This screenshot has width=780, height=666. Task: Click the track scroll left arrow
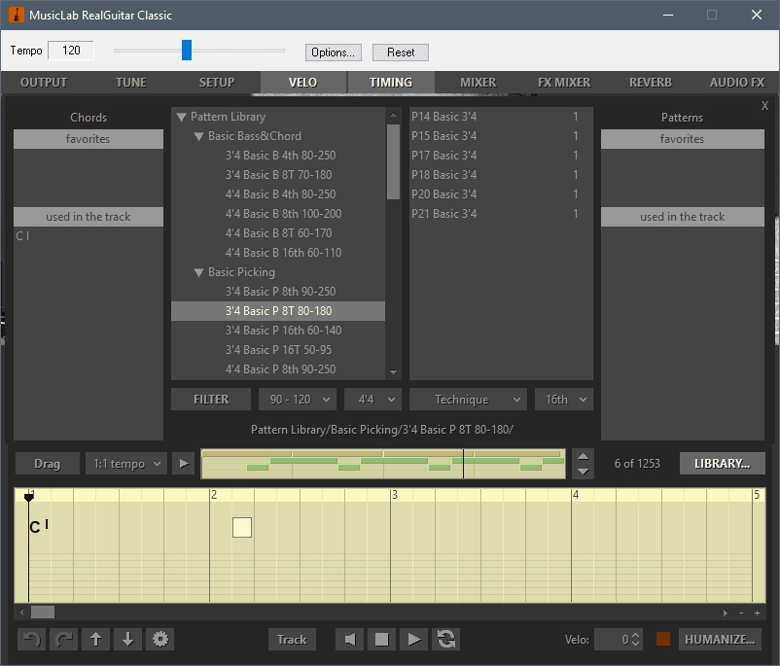(x=20, y=612)
